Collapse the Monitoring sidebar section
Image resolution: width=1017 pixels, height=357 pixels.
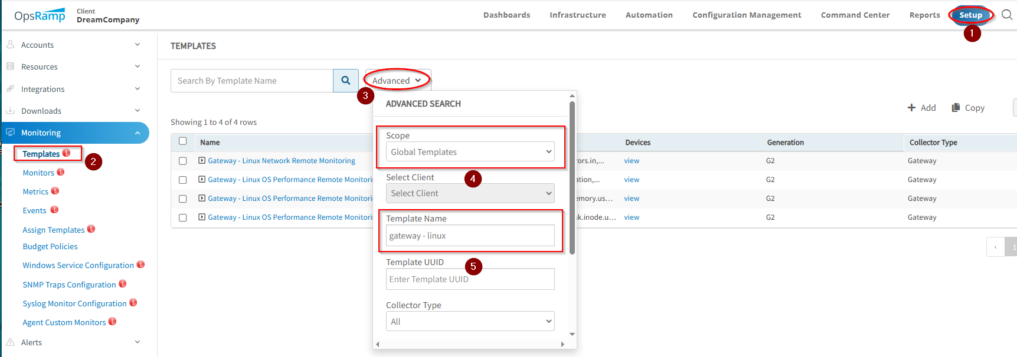click(138, 133)
